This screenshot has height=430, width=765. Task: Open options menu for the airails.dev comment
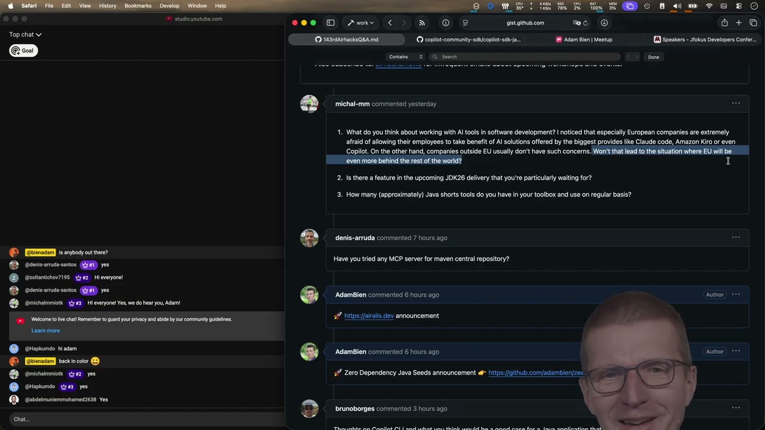736,294
